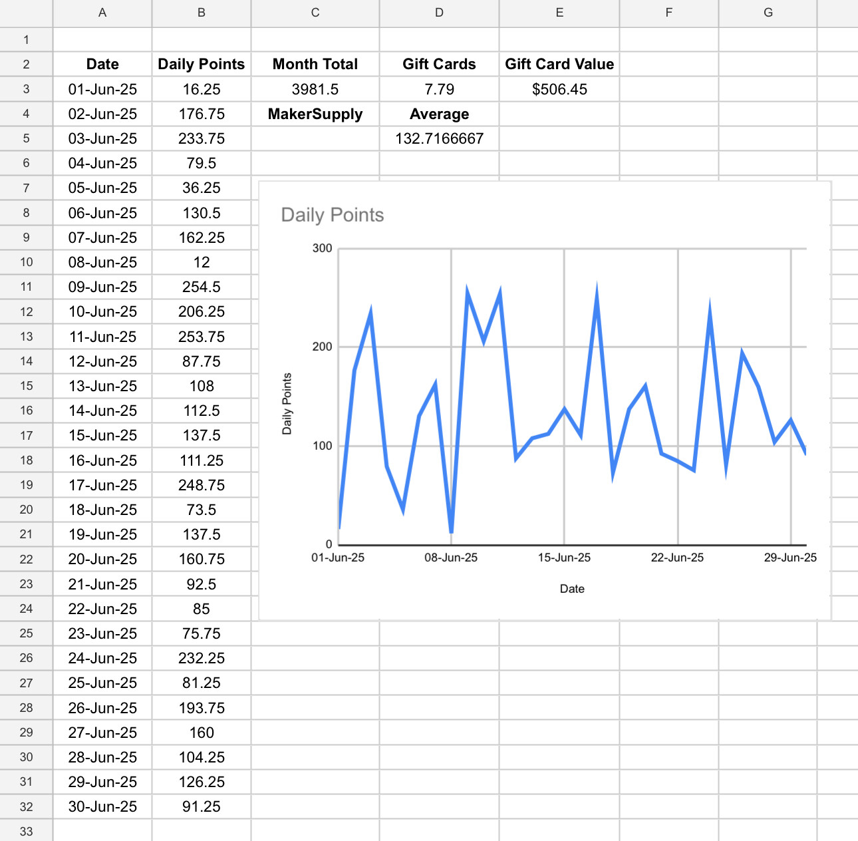
Task: Click the vertical Daily Points axis title
Action: click(x=287, y=404)
